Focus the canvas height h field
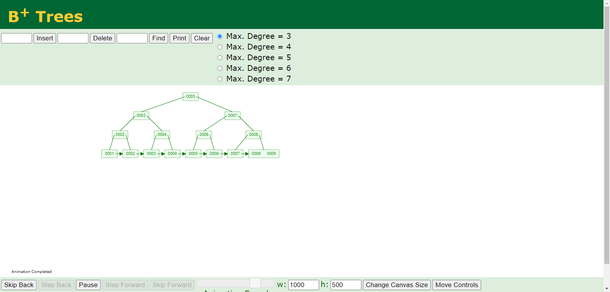 [x=346, y=285]
